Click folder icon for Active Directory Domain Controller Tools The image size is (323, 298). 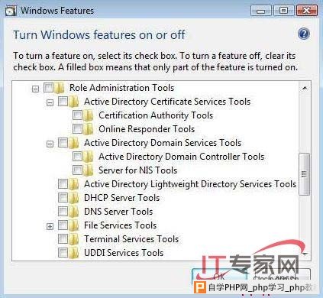(x=89, y=157)
